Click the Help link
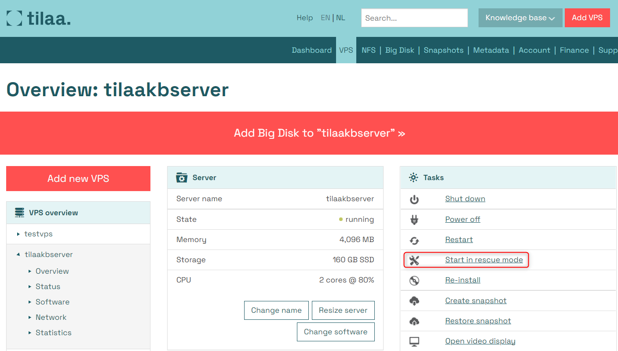This screenshot has height=351, width=618. (305, 18)
